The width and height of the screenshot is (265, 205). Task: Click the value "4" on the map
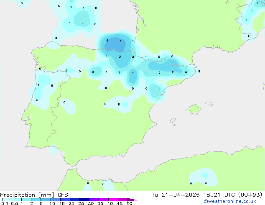click(133, 72)
